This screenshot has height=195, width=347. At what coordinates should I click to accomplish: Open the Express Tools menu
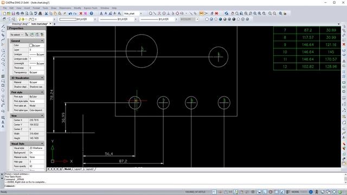coord(91,8)
